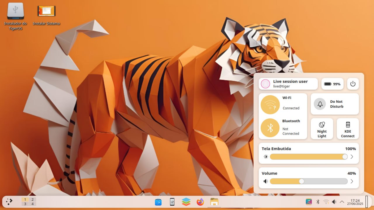Turn on Night Light

click(x=322, y=129)
